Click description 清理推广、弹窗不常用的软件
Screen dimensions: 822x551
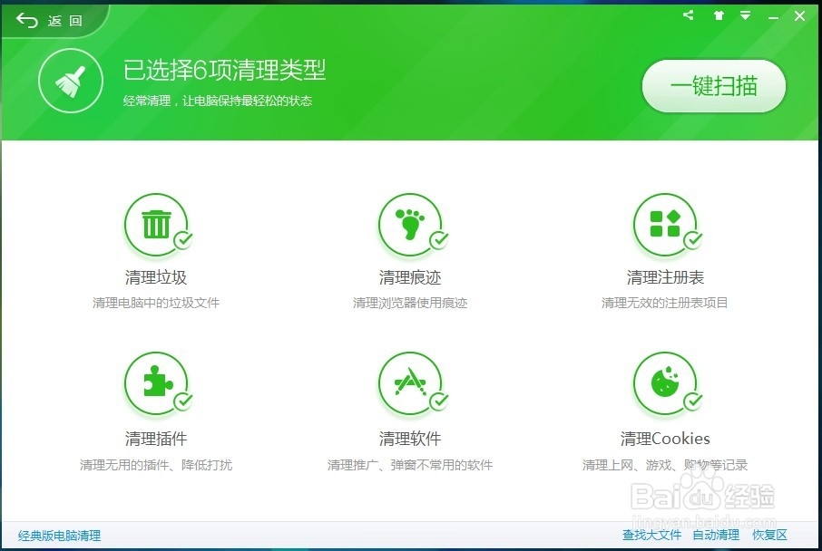coord(410,465)
